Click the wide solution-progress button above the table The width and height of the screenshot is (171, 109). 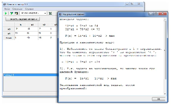(x=23, y=19)
